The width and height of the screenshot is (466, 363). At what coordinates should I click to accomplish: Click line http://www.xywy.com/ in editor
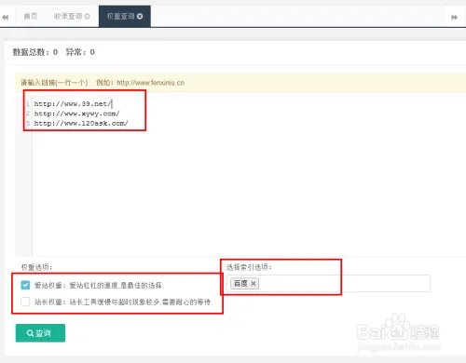coord(76,114)
